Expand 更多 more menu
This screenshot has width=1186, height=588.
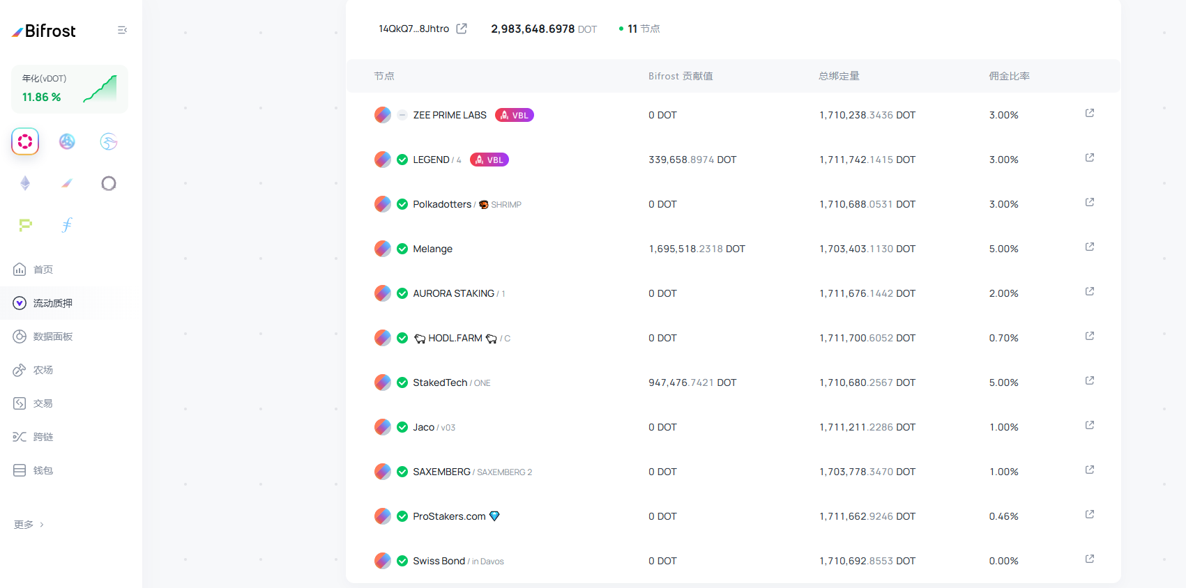tap(29, 525)
